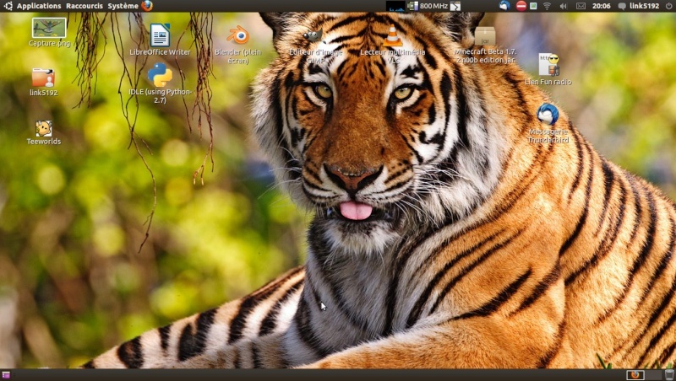The height and width of the screenshot is (381, 676).
Task: Select the GIMP image editor icon
Action: (315, 47)
